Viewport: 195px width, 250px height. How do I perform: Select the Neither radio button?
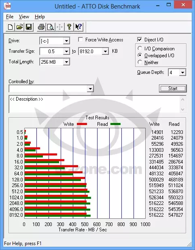coord(140,62)
